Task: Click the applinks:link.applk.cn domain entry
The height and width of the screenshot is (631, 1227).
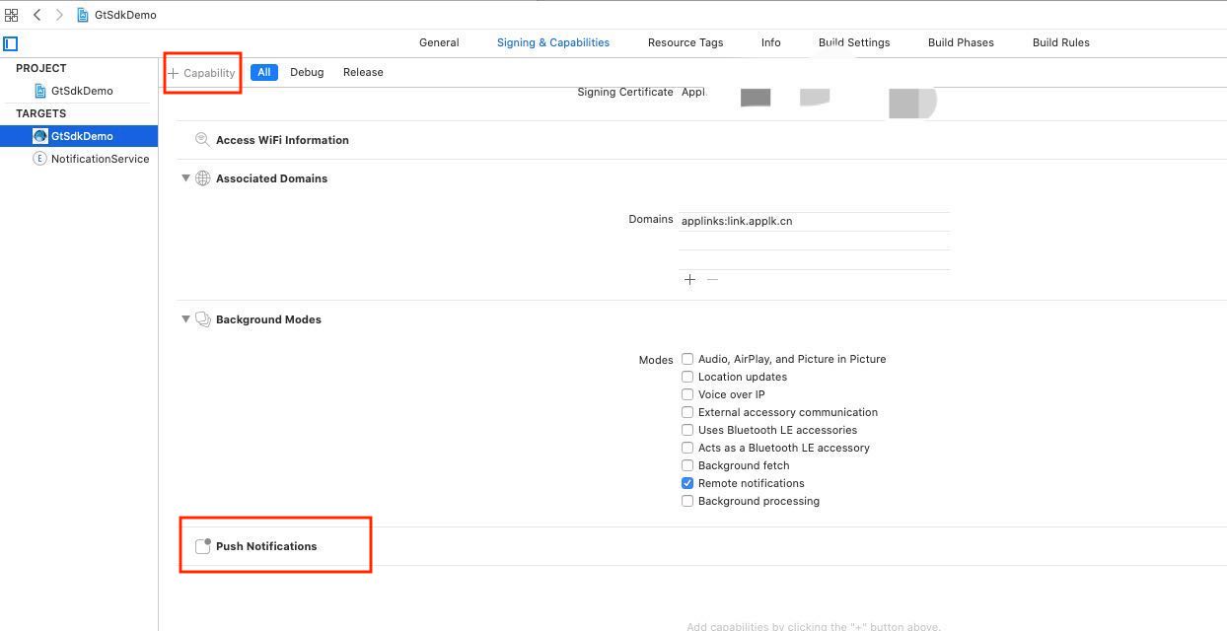Action: 814,221
